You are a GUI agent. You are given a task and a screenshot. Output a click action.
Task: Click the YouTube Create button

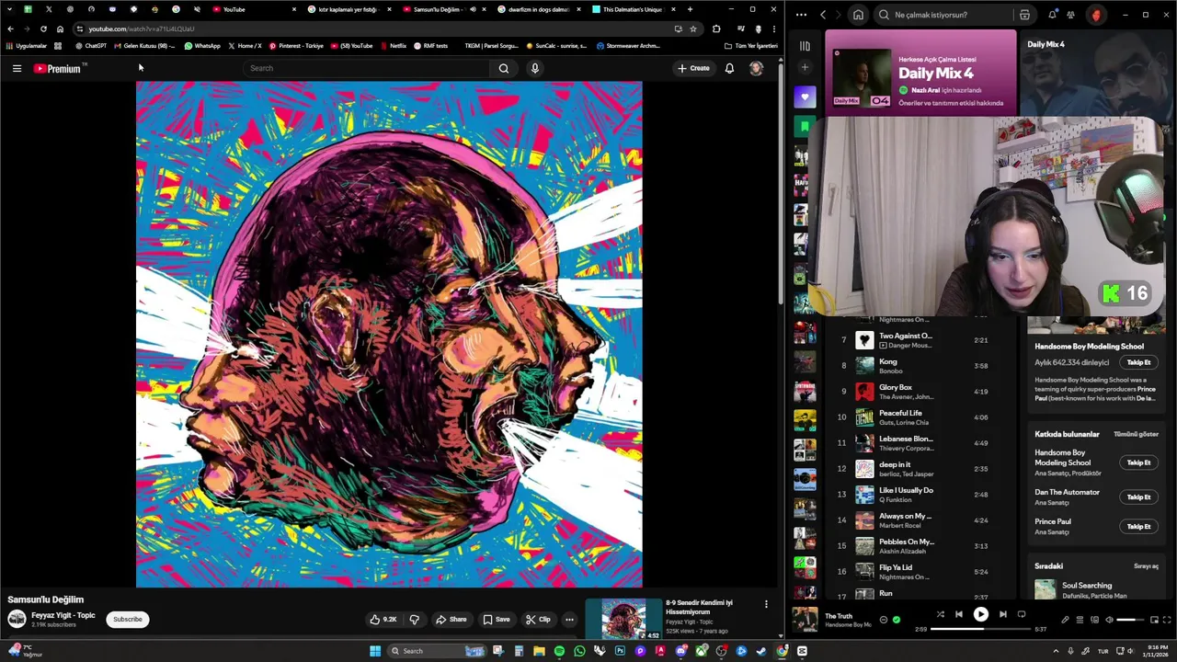pos(693,68)
